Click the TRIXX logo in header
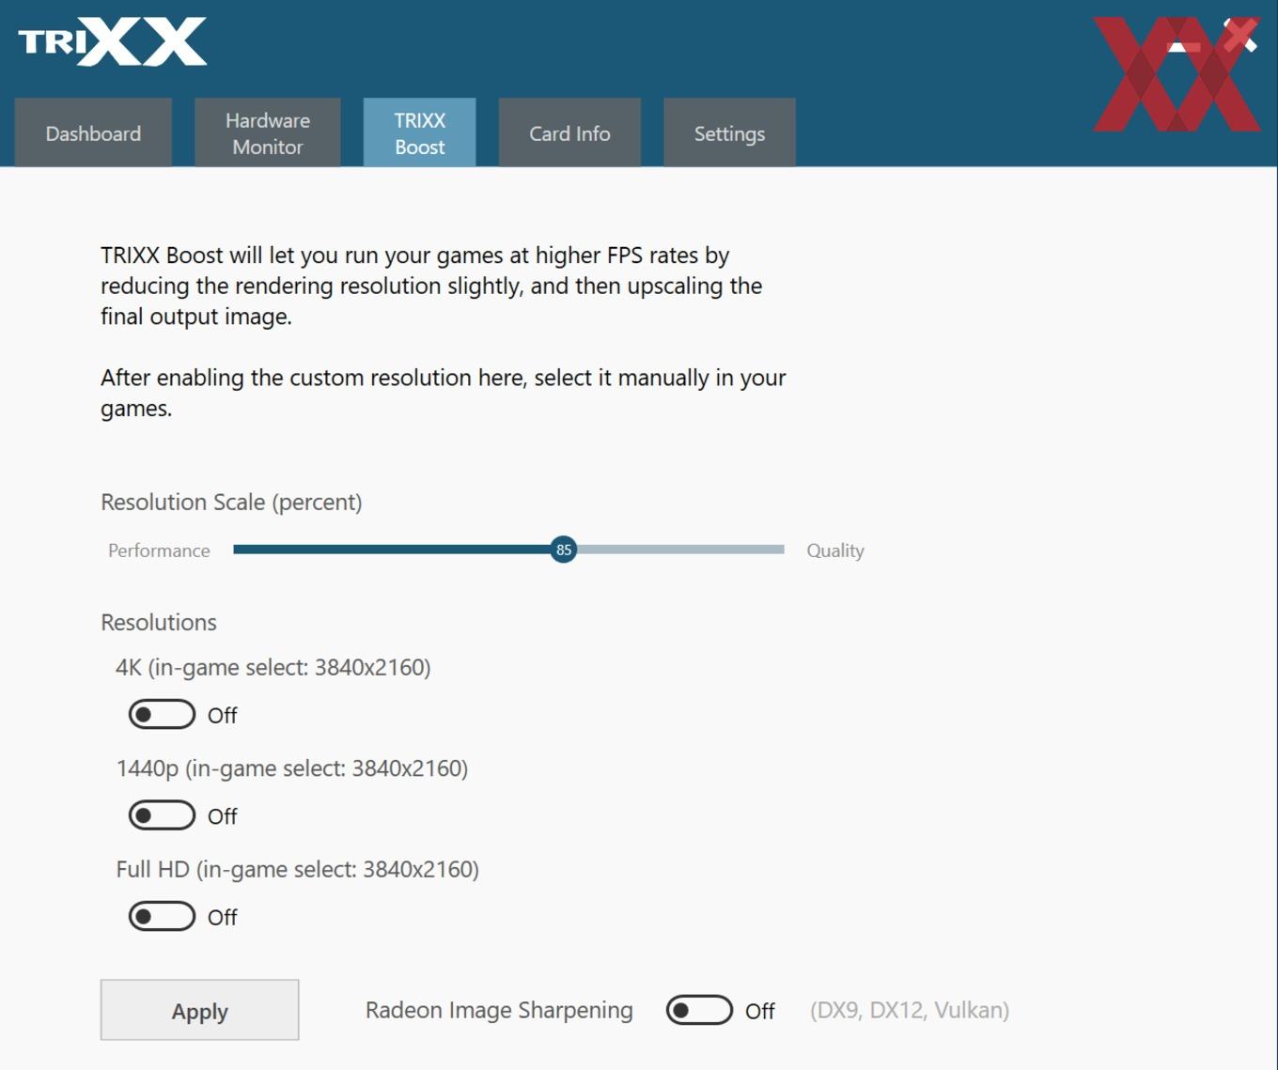 click(x=113, y=41)
